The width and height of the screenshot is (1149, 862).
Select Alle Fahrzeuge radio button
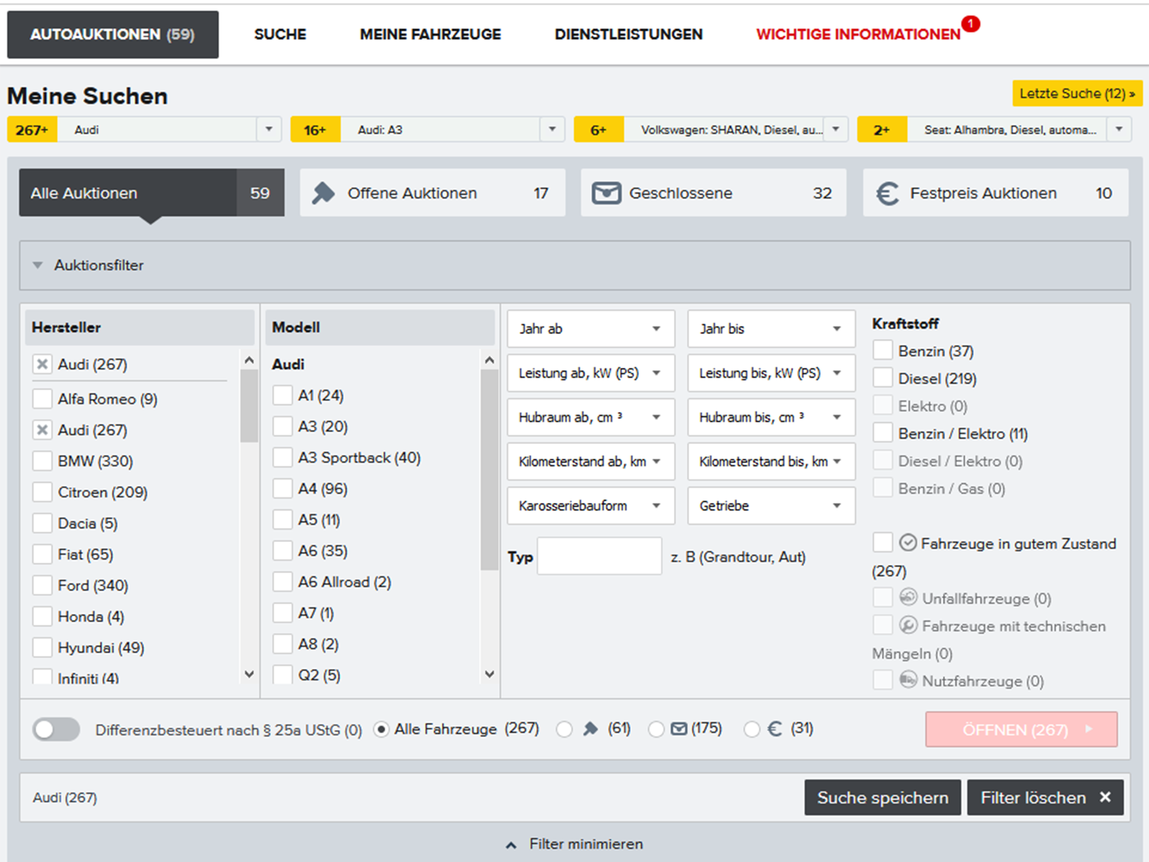[x=381, y=729]
